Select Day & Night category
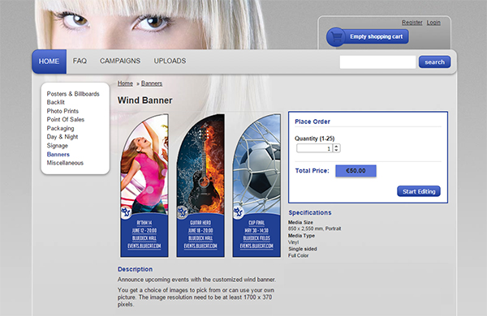Screen dimensions: 487x316 [62, 137]
